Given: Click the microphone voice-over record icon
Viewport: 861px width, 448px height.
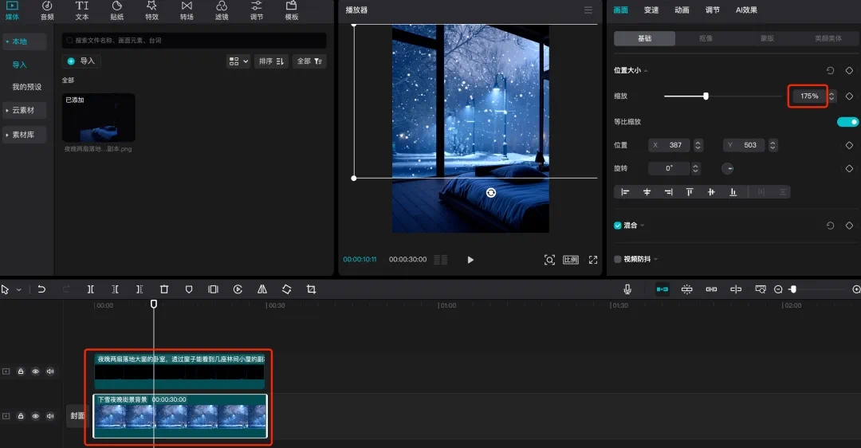Looking at the screenshot, I should click(x=628, y=289).
